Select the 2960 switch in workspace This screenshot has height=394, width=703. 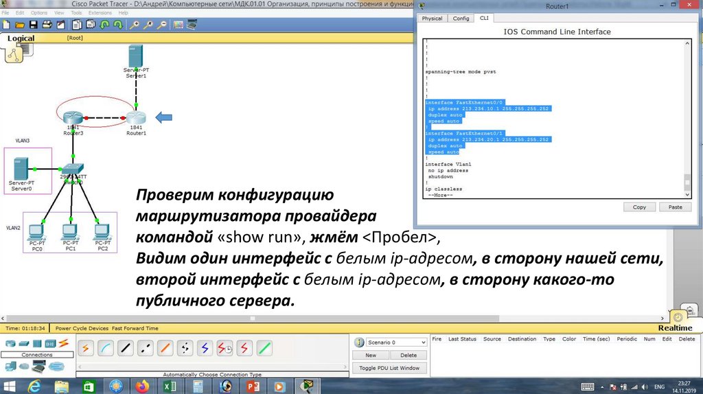click(73, 169)
